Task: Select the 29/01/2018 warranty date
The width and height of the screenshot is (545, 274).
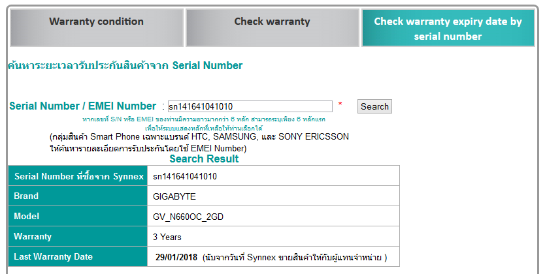Action: (175, 257)
